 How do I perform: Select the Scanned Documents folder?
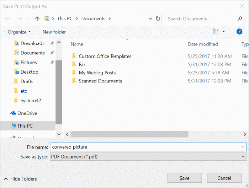coord(100,81)
